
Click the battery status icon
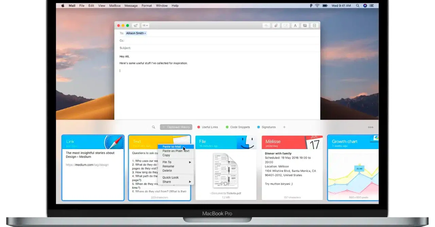(x=325, y=6)
